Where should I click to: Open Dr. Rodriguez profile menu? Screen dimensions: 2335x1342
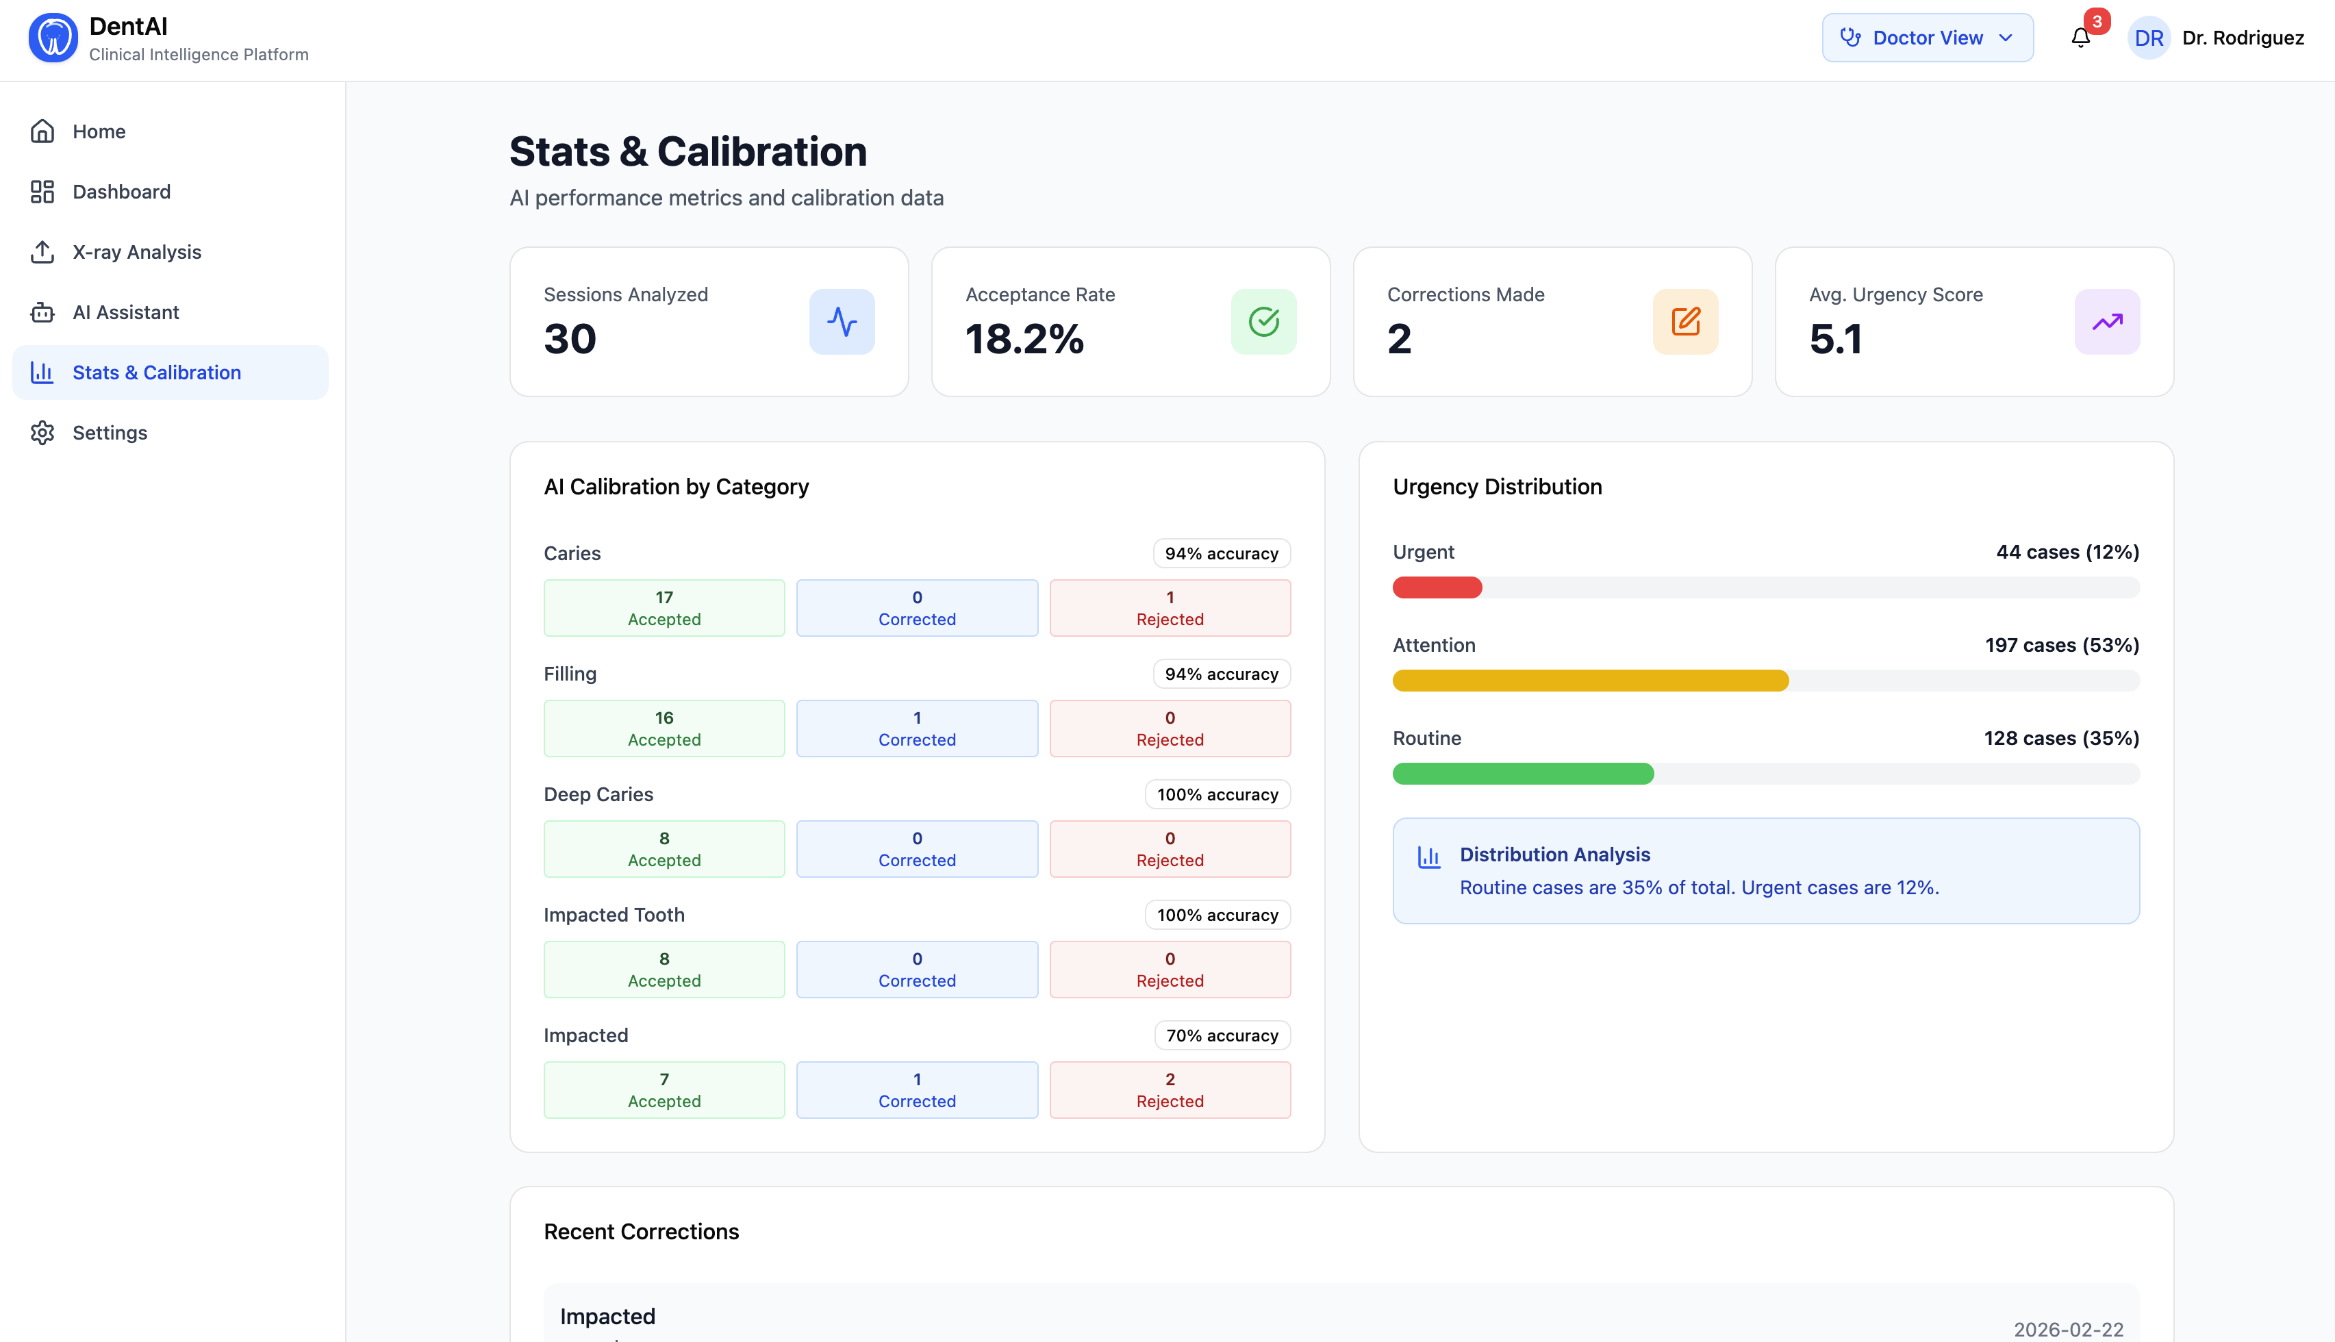click(x=2242, y=38)
